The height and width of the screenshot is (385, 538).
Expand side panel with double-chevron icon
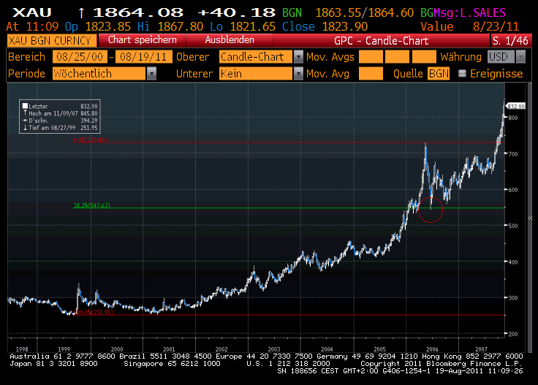(530, 218)
